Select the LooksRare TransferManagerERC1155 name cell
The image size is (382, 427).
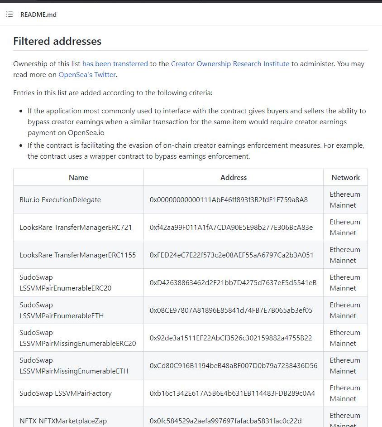[77, 255]
